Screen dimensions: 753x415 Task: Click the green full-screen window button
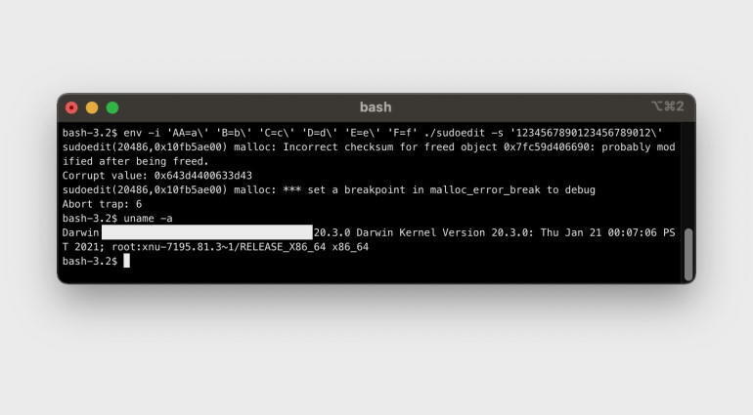(112, 108)
